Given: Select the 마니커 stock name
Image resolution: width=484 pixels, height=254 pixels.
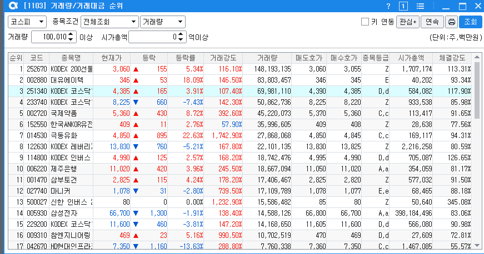Looking at the screenshot, I should click(x=61, y=191).
